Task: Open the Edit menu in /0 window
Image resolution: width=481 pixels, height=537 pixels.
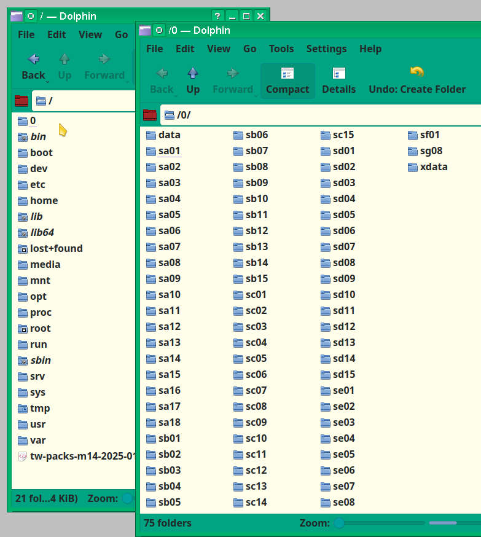Action: (x=185, y=49)
